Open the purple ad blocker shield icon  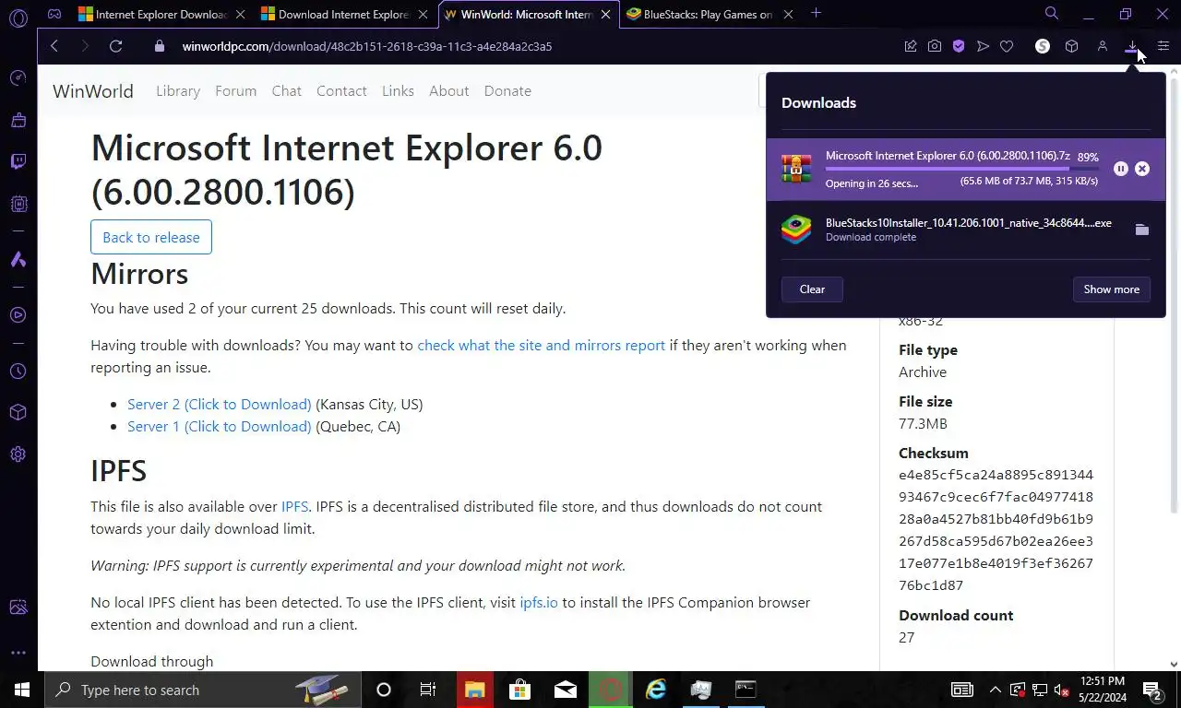coord(959,46)
